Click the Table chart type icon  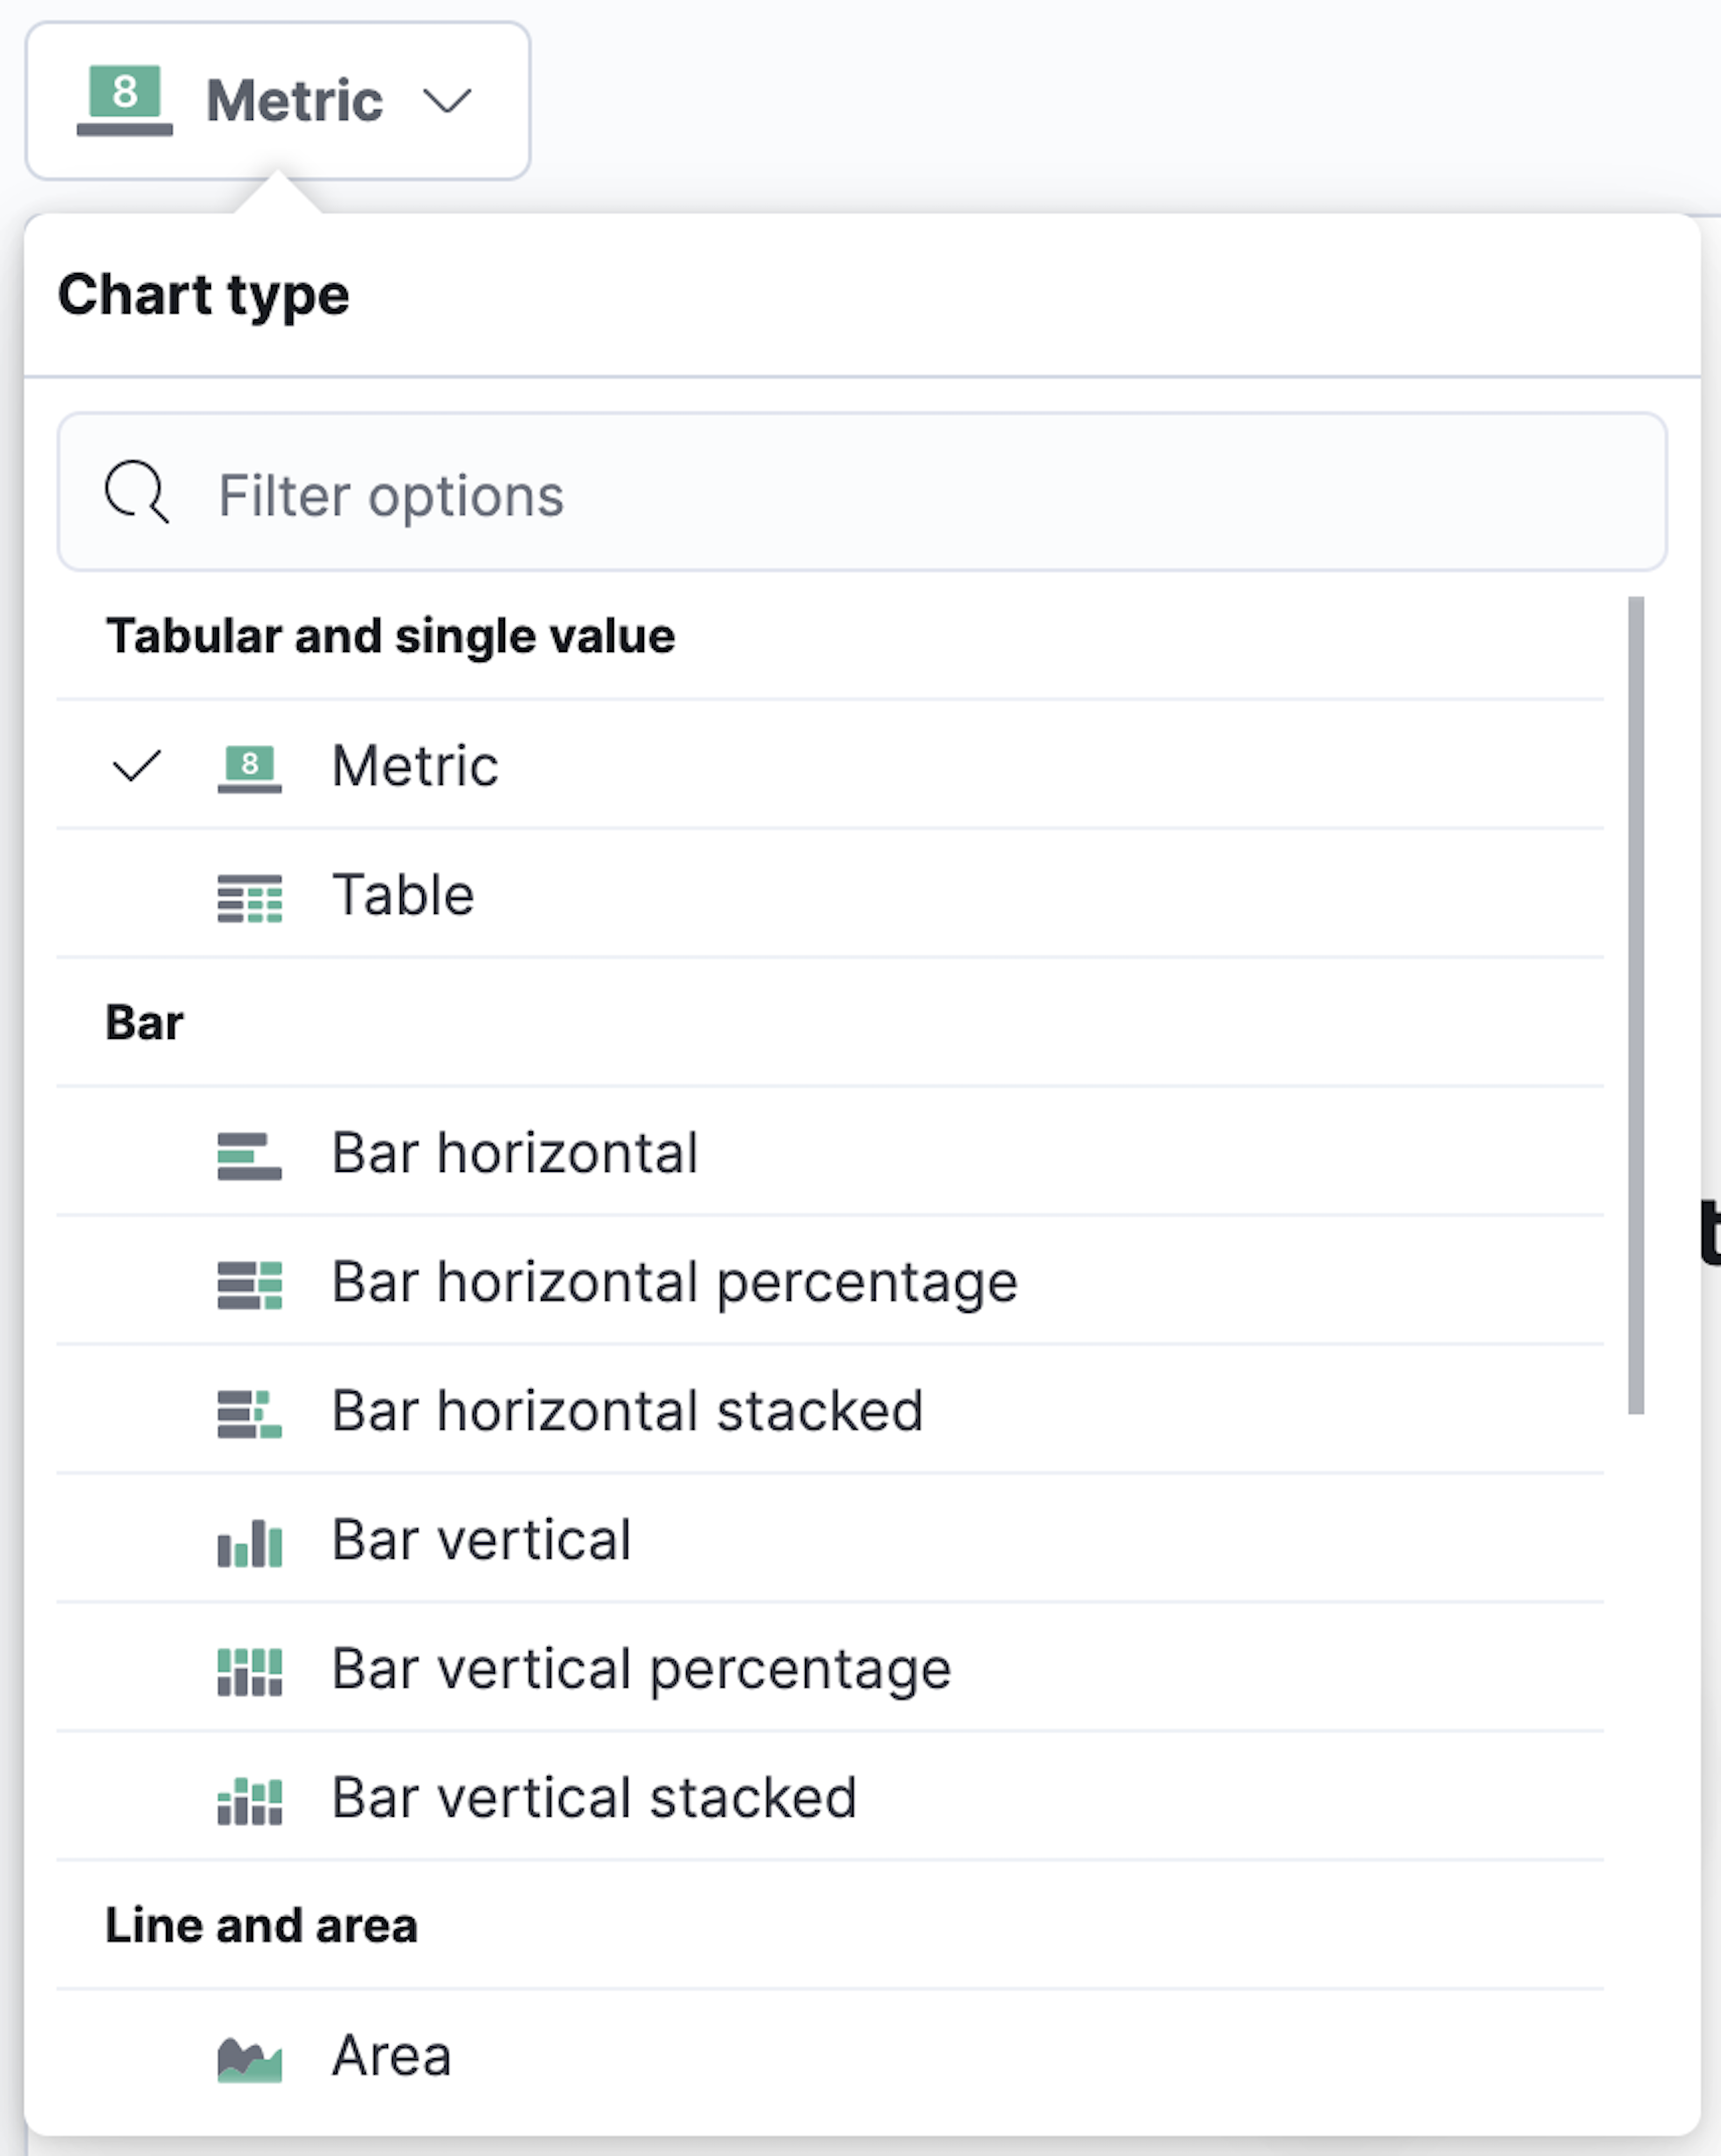pyautogui.click(x=250, y=895)
